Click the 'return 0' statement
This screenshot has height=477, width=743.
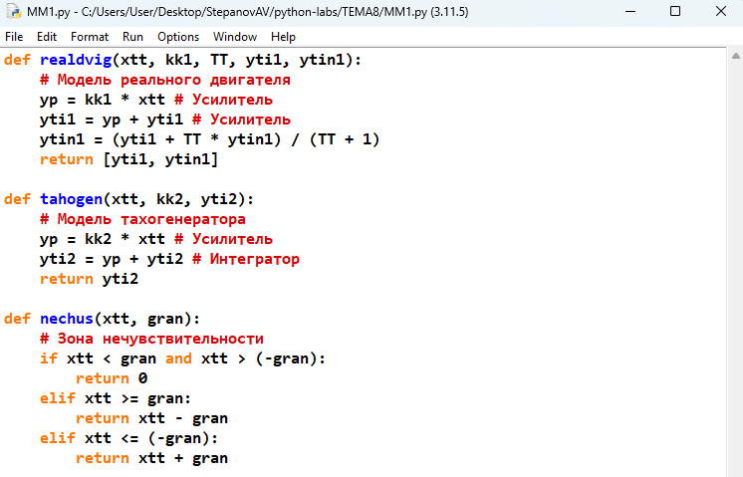coord(112,378)
